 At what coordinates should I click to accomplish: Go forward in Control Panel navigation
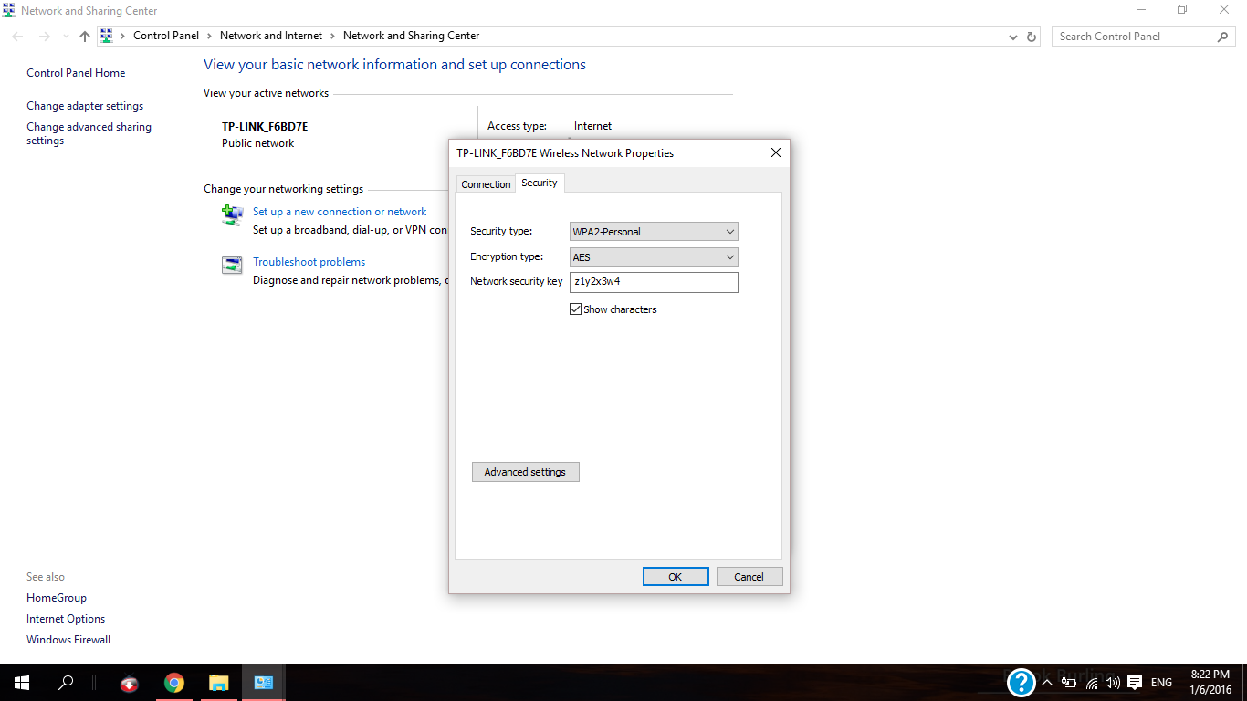[x=44, y=37]
